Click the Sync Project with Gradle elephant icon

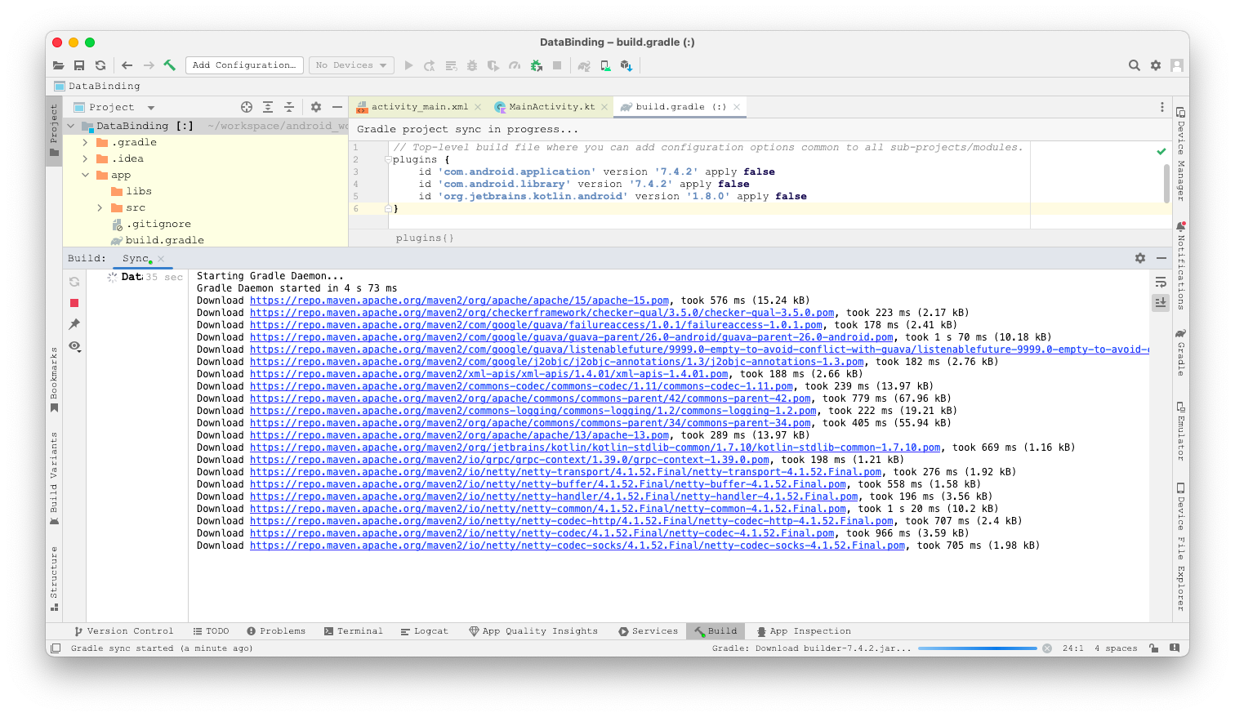click(x=584, y=65)
